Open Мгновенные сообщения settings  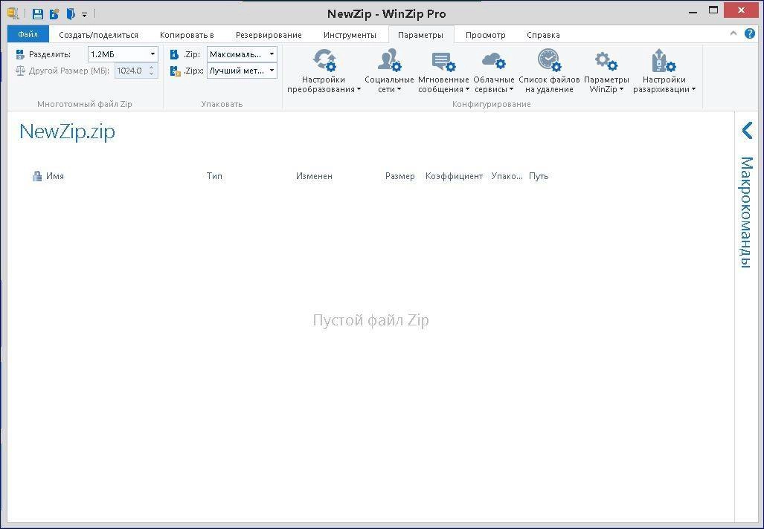[x=443, y=71]
